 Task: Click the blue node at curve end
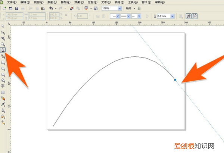click(x=175, y=79)
